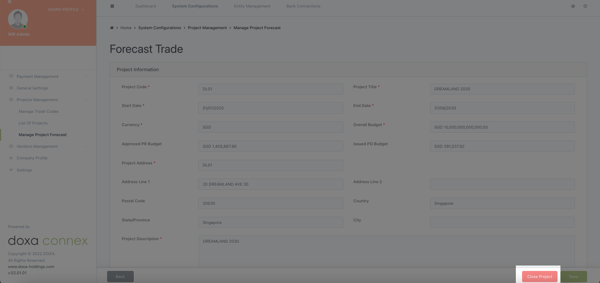This screenshot has width=600, height=283.
Task: Go to Manage Trade Codes
Action: pyautogui.click(x=38, y=112)
